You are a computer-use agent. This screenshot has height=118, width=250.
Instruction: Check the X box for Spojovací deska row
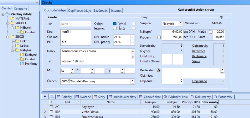click(x=51, y=117)
